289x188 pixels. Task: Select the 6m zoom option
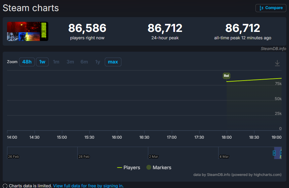pyautogui.click(x=84, y=62)
